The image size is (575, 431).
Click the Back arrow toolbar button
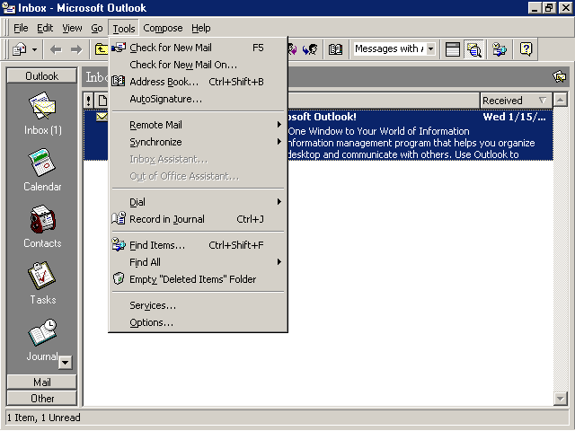pyautogui.click(x=56, y=49)
